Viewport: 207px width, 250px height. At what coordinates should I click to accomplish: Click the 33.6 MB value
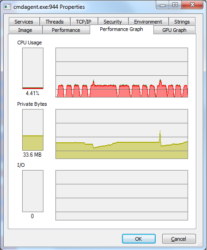pyautogui.click(x=32, y=155)
